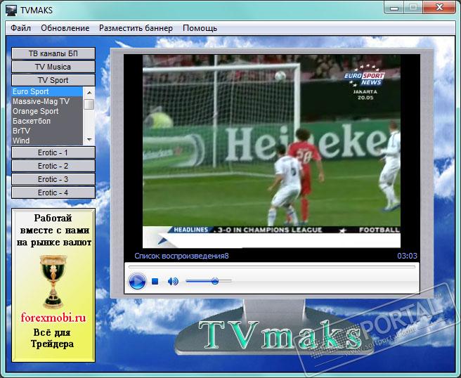Click the channel list scroll-up arrow

(89, 92)
